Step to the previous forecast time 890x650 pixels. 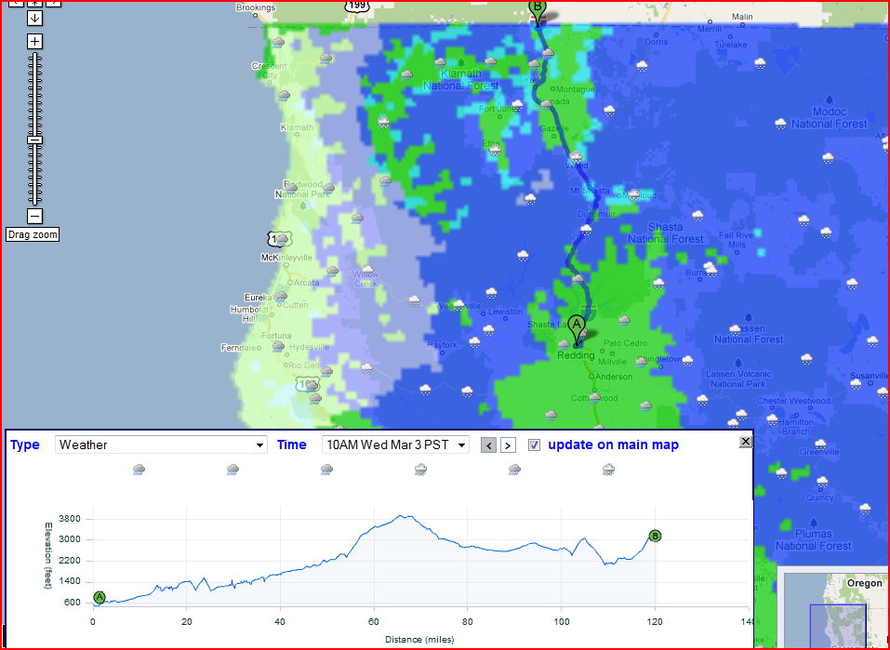pyautogui.click(x=488, y=445)
